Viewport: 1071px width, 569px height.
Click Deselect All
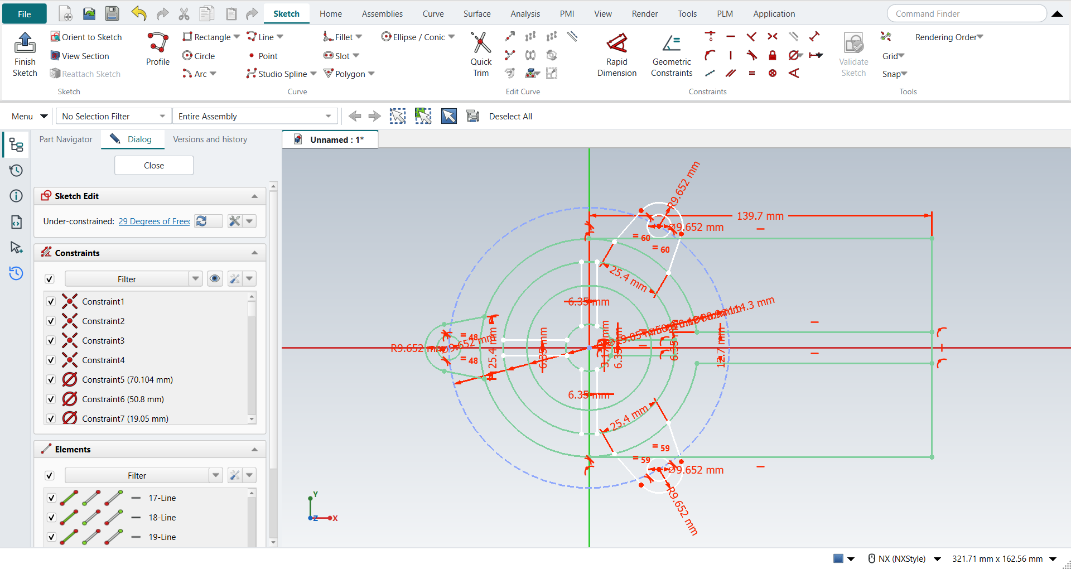[x=510, y=116]
